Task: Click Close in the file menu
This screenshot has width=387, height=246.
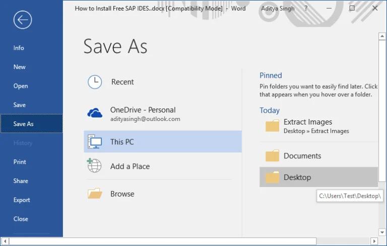Action: tap(21, 219)
